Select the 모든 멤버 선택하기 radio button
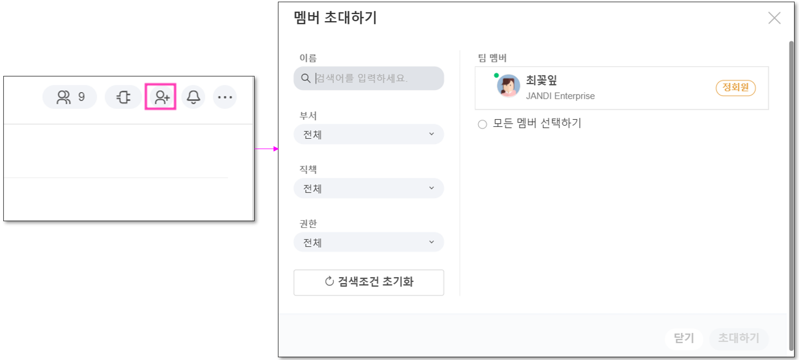The image size is (799, 360). tap(482, 124)
